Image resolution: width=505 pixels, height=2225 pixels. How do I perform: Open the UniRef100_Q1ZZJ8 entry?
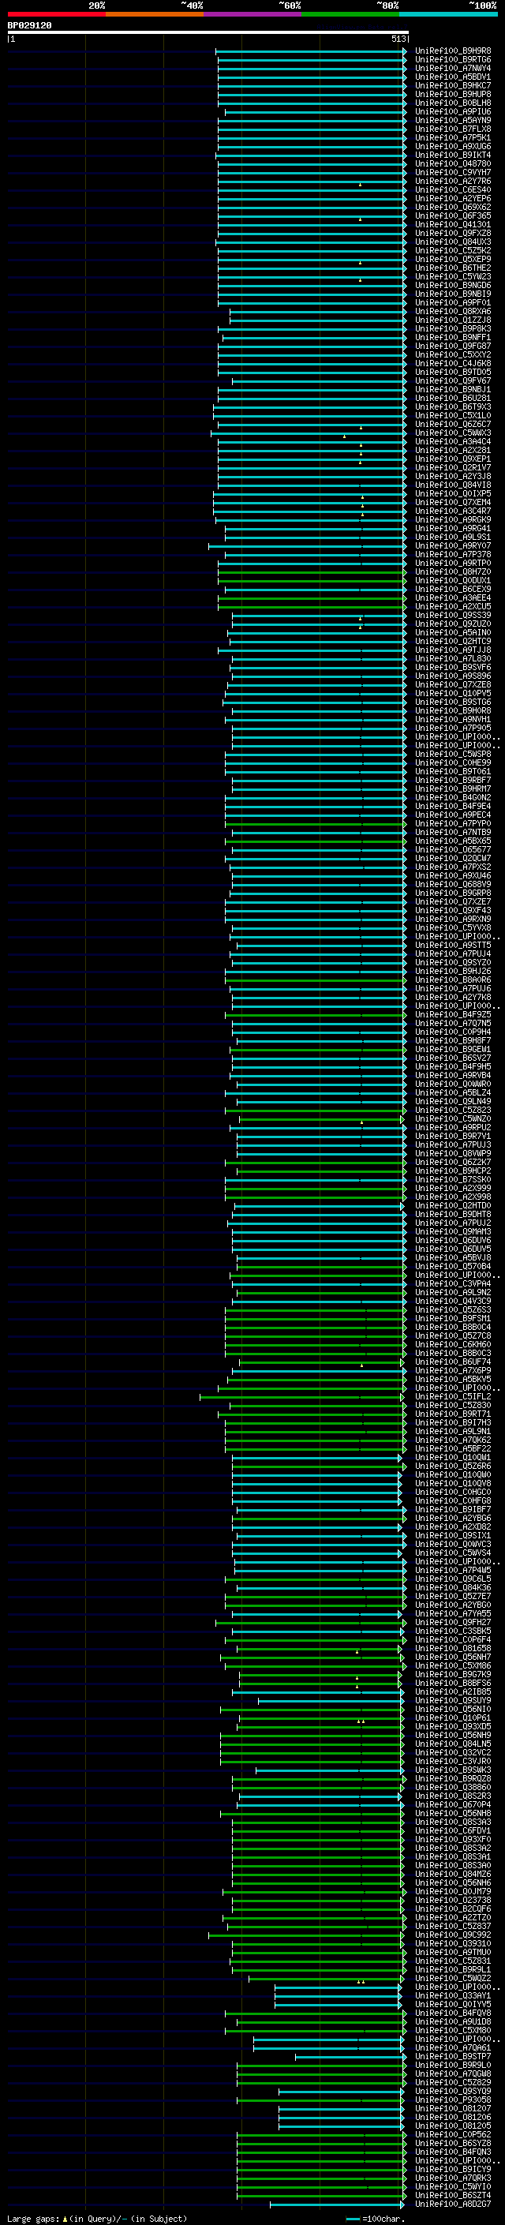453,320
